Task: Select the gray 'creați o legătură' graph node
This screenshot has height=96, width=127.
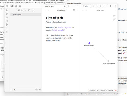Action: click(108, 61)
